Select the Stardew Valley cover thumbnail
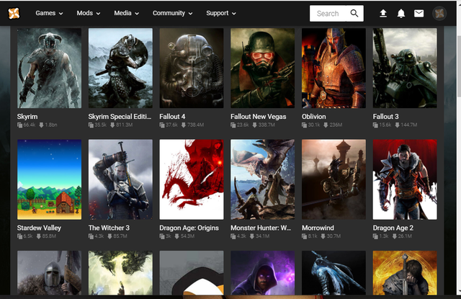The image size is (461, 299). [49, 179]
